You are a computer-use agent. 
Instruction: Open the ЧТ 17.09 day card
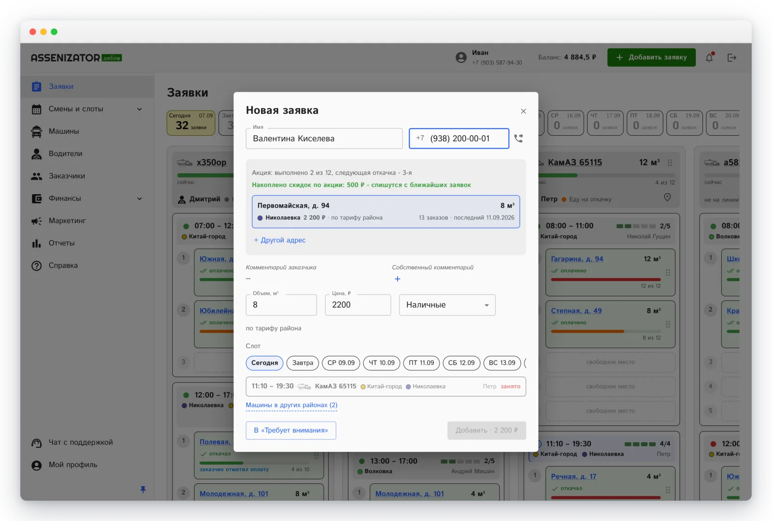pos(606,123)
